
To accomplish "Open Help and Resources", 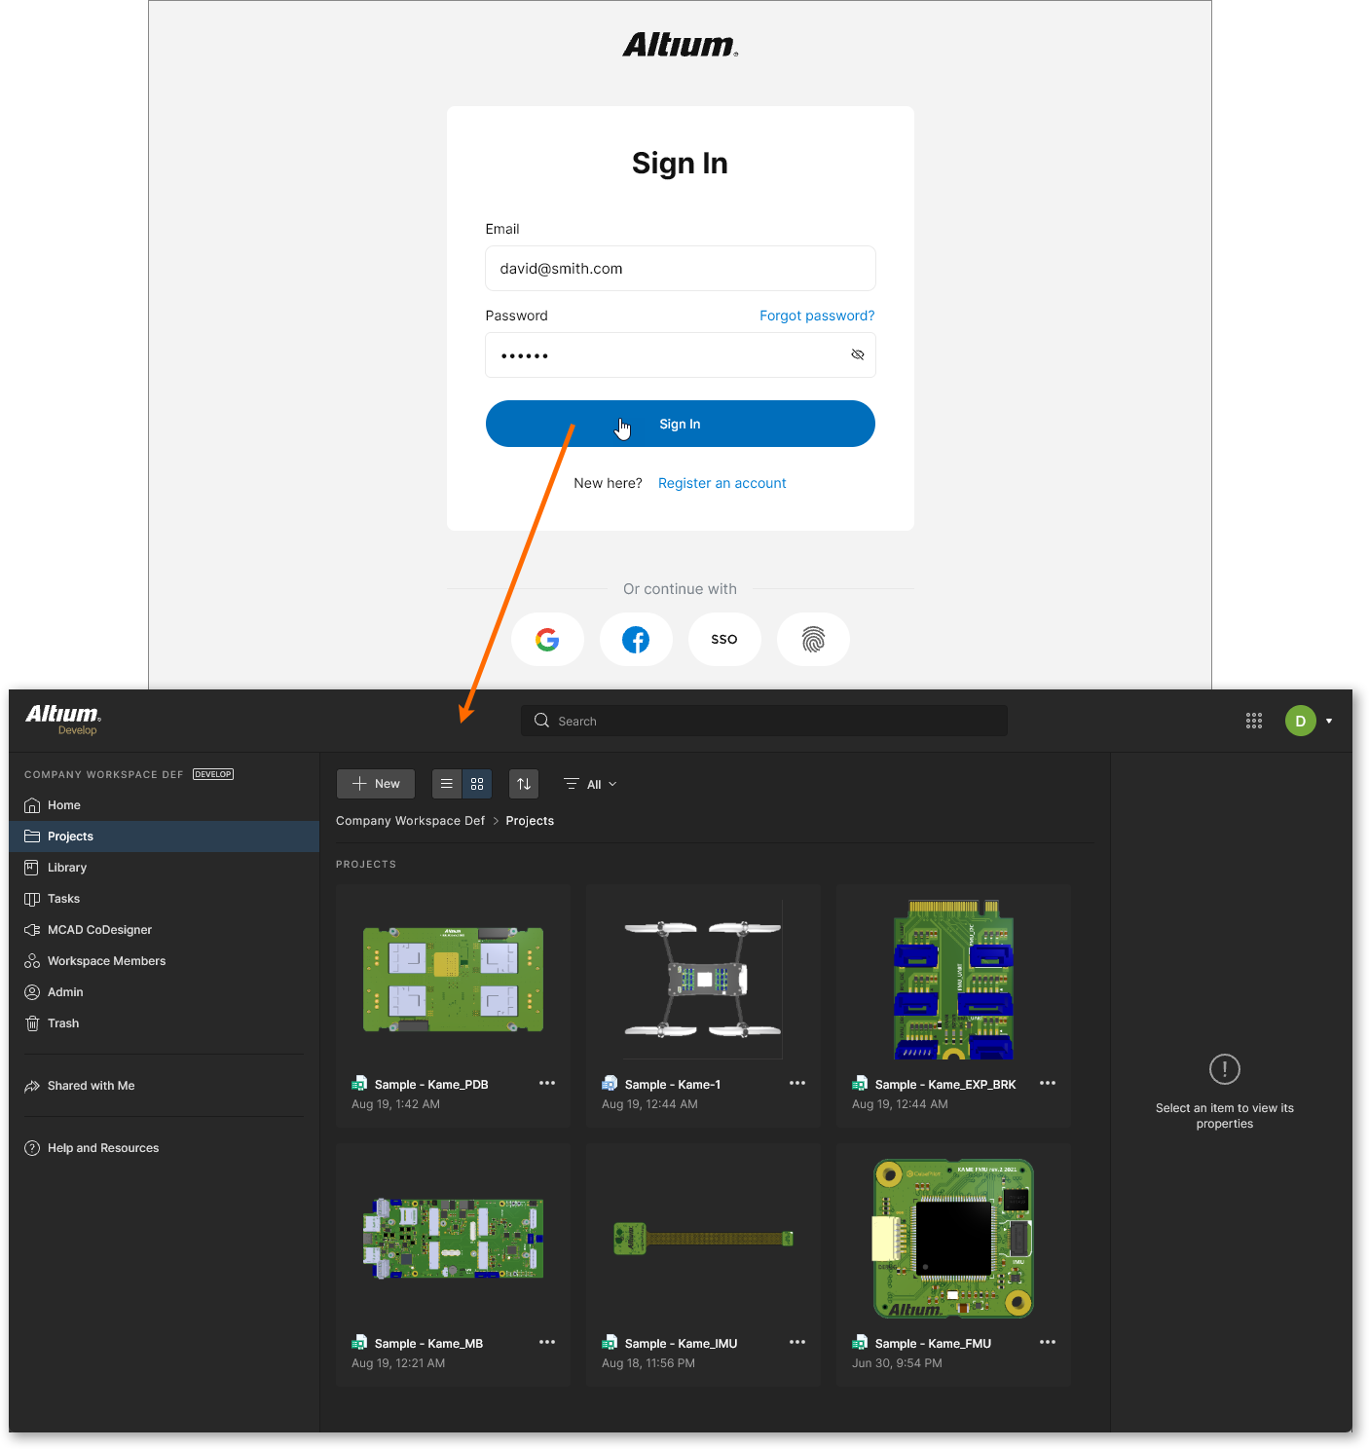I will (164, 1148).
